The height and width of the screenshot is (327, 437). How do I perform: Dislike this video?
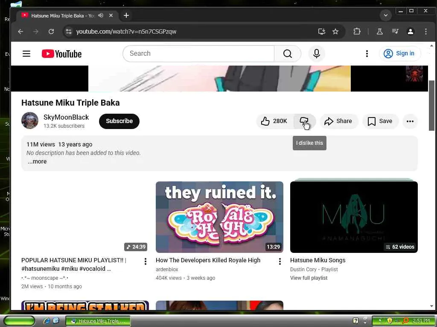(x=304, y=121)
